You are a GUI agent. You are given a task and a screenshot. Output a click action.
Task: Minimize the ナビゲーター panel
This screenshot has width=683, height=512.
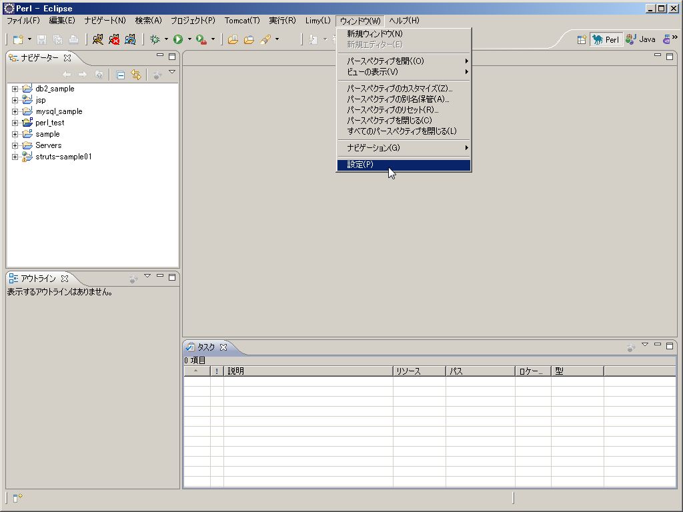click(x=160, y=55)
